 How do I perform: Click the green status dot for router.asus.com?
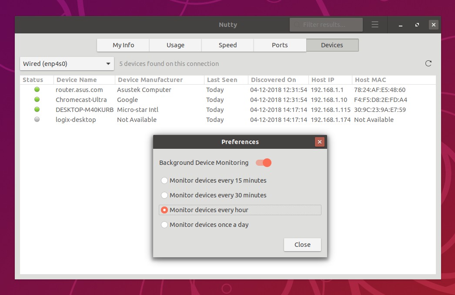[x=37, y=89]
